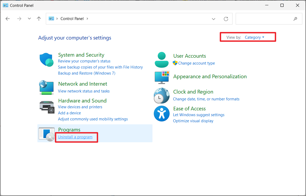
Task: Open the View by Category dropdown
Action: (x=254, y=37)
